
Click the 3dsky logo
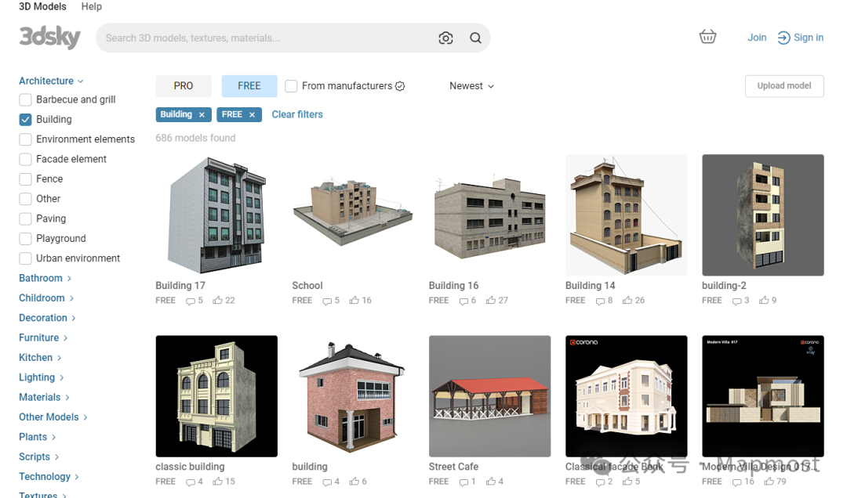(x=49, y=38)
